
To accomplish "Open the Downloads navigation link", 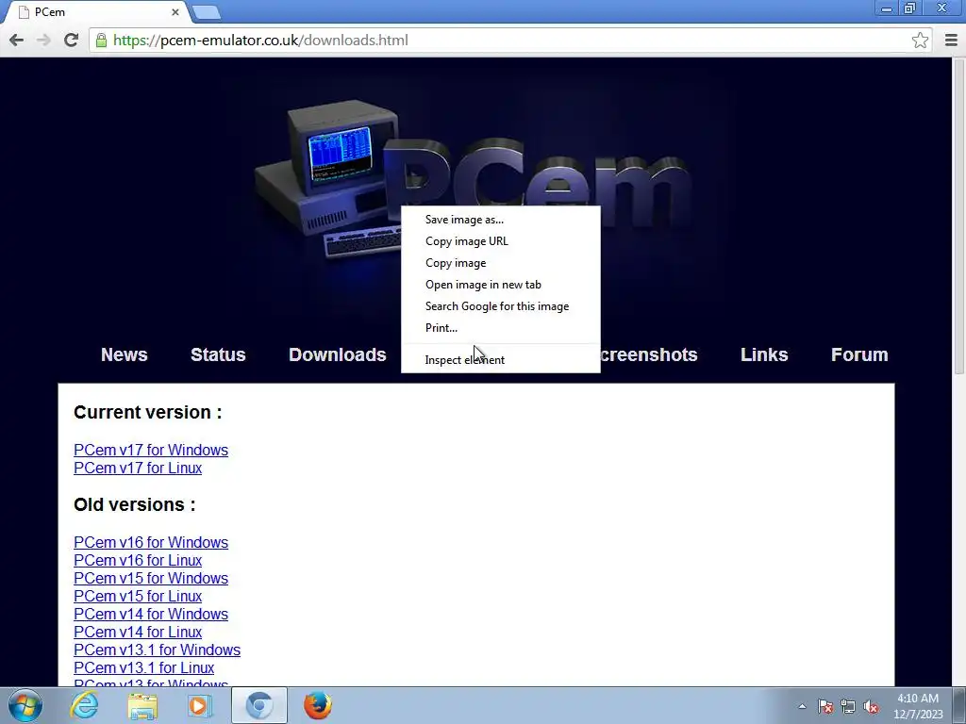I will [x=337, y=354].
